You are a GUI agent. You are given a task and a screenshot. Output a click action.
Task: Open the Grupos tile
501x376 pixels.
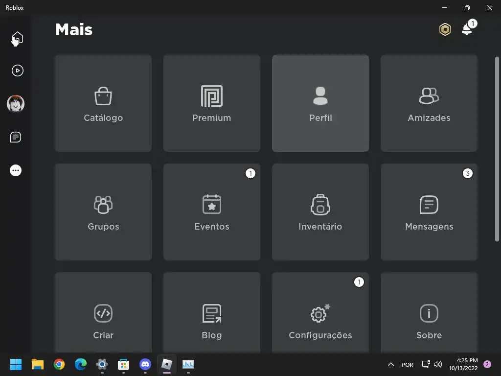[103, 212]
